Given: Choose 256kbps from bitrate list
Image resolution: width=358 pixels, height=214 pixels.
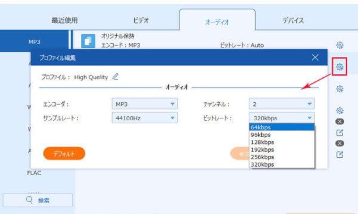Looking at the screenshot, I should click(x=282, y=157).
